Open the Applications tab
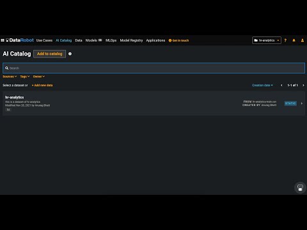307x230 pixels. (x=155, y=40)
